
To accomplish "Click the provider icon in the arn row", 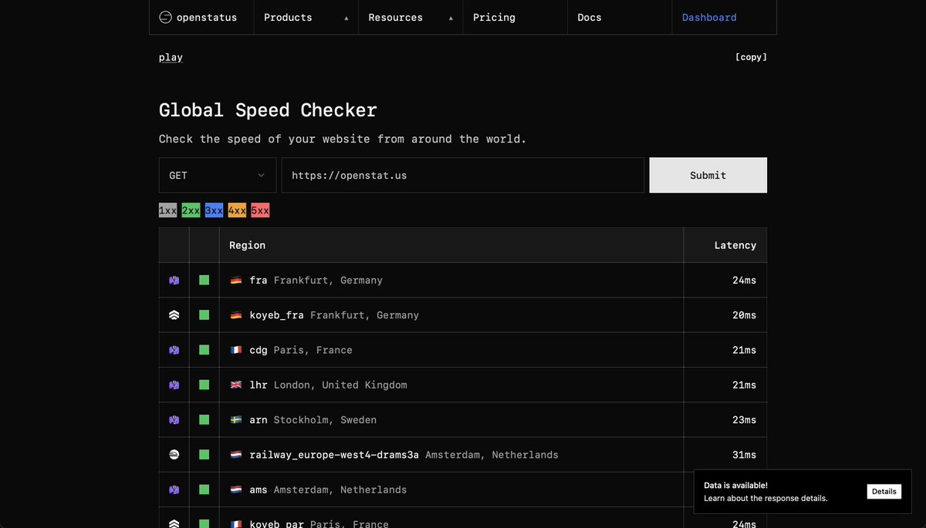I will (174, 420).
